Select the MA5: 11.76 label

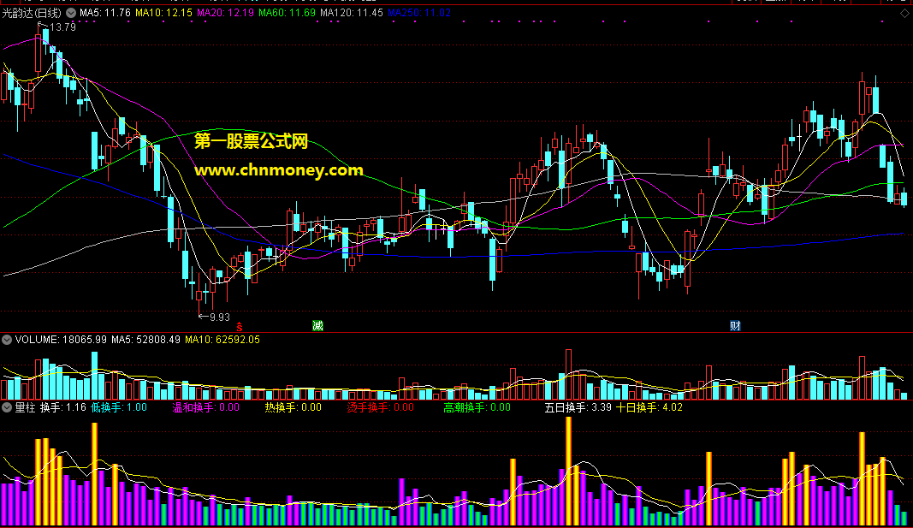pyautogui.click(x=104, y=13)
